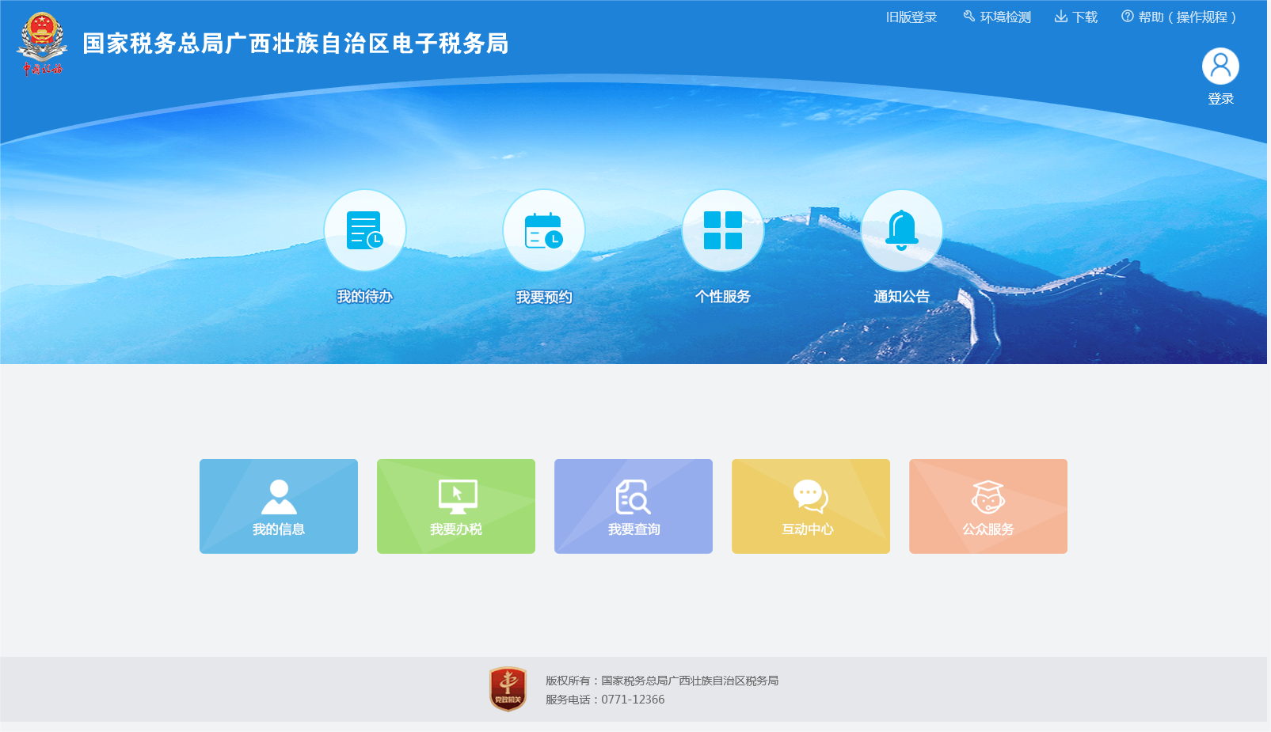Click the 我要预约 label
The image size is (1271, 732).
544,298
